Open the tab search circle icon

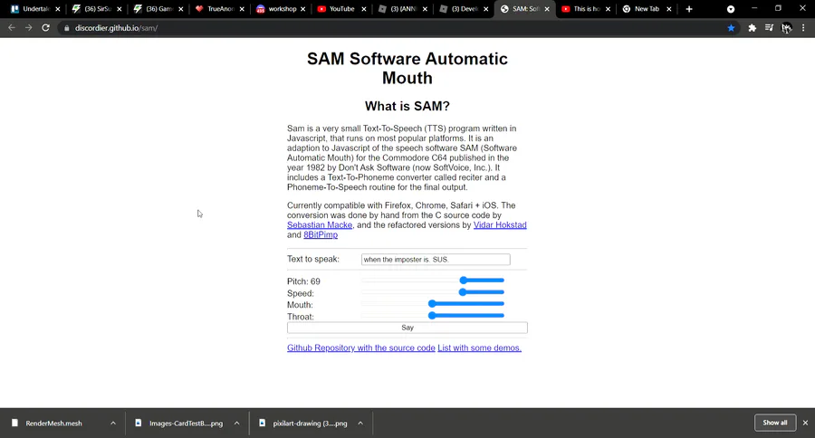[731, 9]
